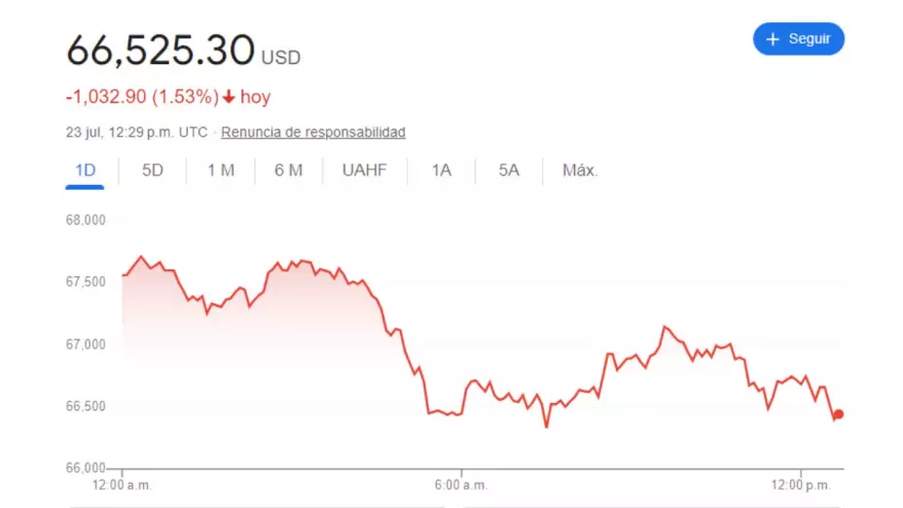The height and width of the screenshot is (508, 903).
Task: Click the red down arrow icon
Action: tap(230, 97)
